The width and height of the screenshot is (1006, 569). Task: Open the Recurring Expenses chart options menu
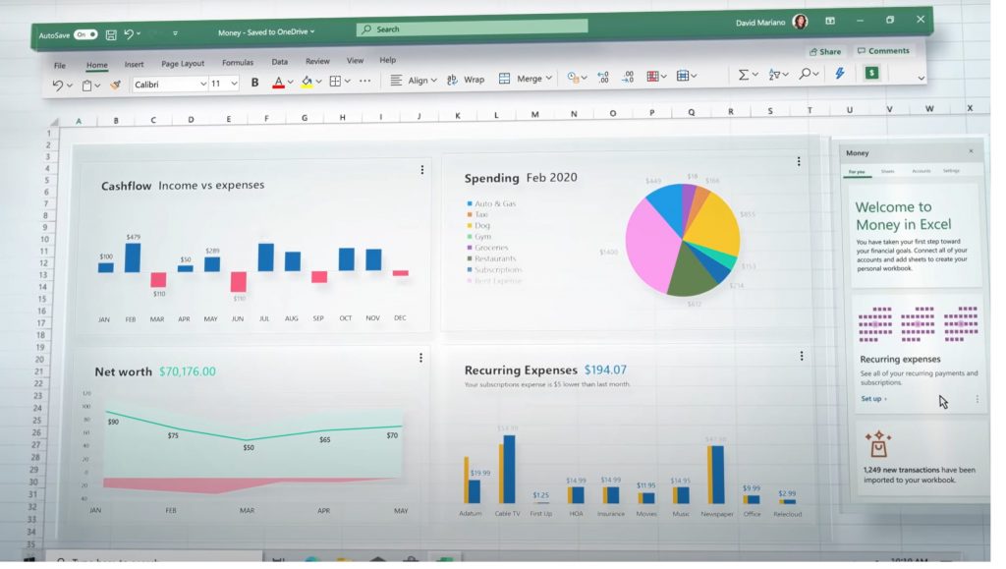(802, 356)
